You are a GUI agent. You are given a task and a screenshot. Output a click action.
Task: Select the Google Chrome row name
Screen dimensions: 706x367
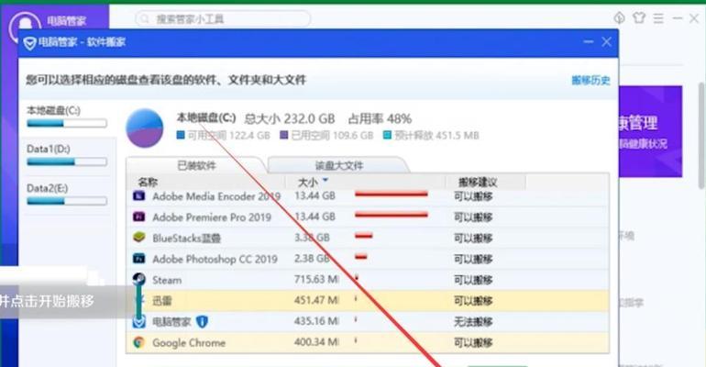coord(189,342)
